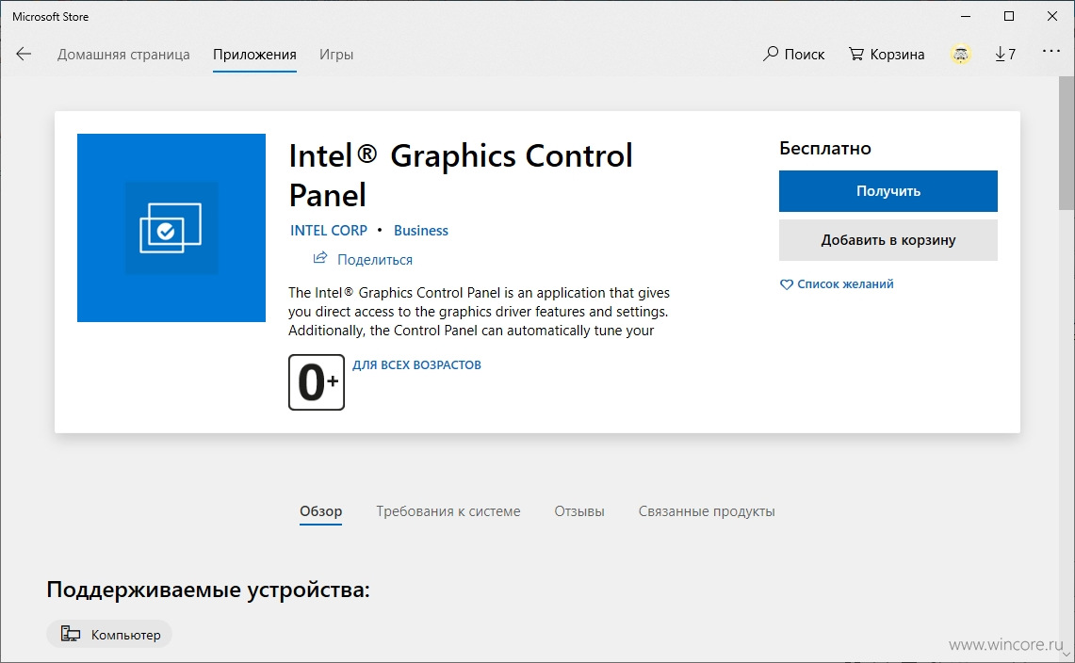
Task: Click the vertical scrollbar thumb
Action: click(1067, 144)
